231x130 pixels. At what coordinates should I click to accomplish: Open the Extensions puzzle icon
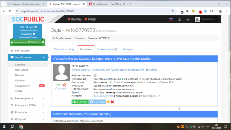(211, 11)
